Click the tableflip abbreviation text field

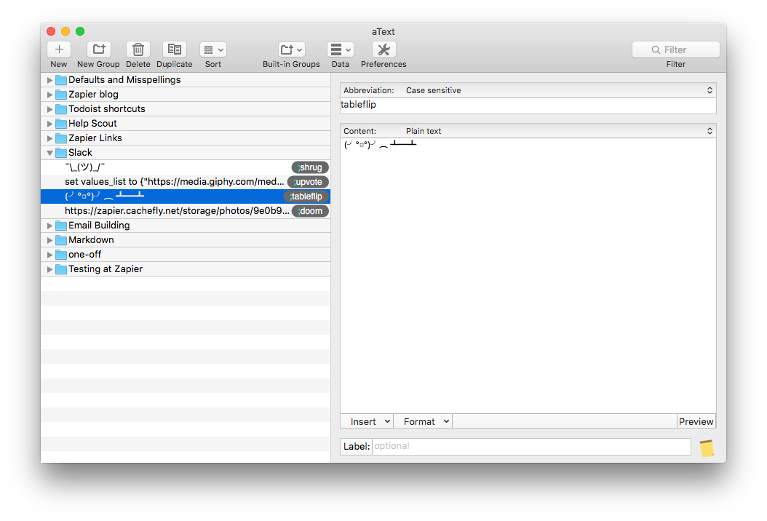[x=528, y=106]
